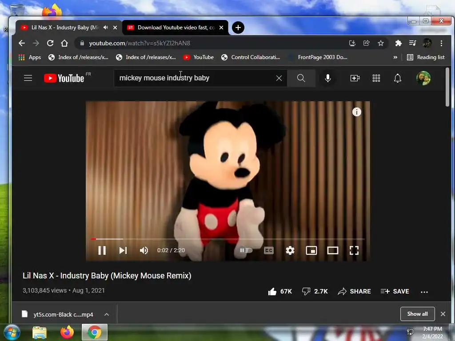Like the video (67K thumbs up)

tap(280, 291)
